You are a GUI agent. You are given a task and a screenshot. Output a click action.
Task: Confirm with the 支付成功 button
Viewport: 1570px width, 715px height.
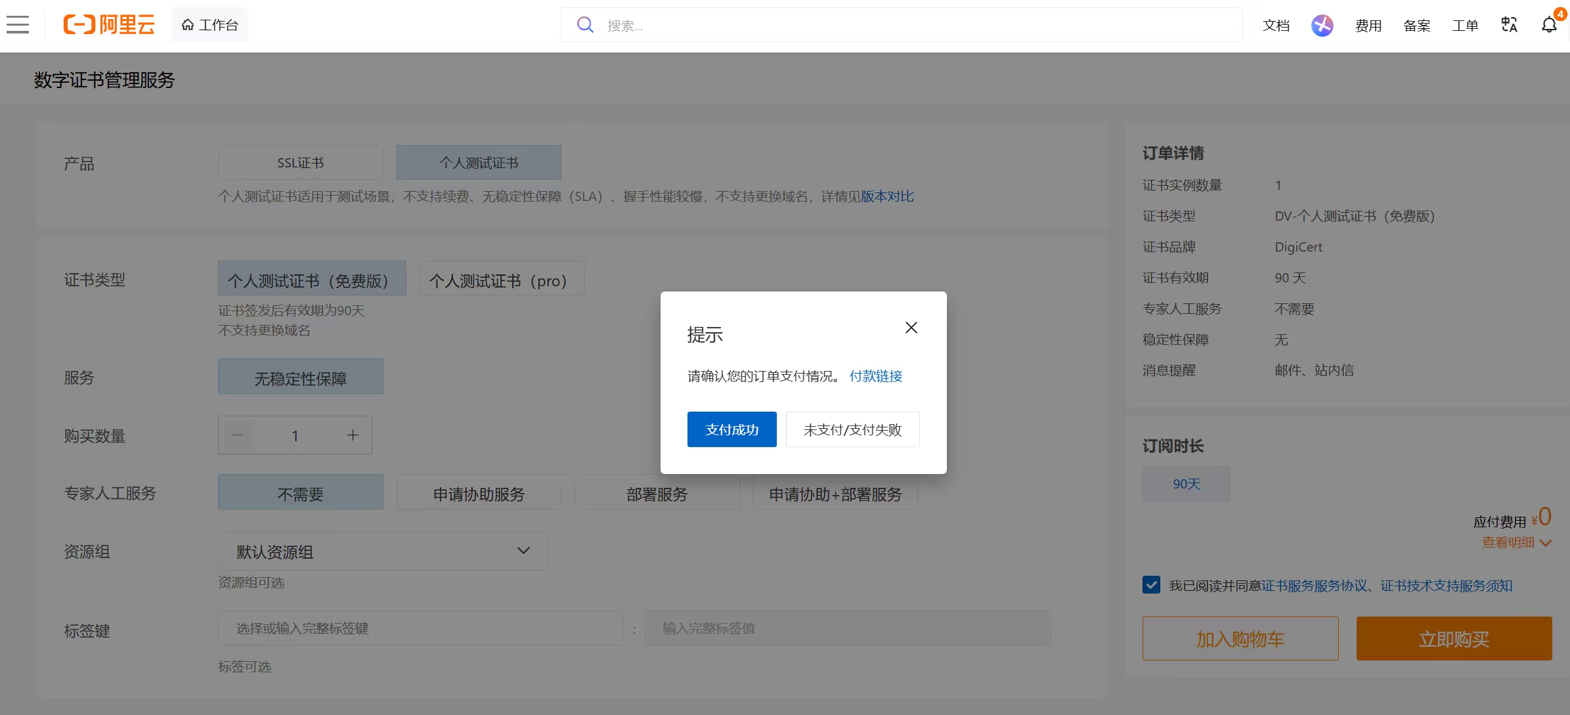pyautogui.click(x=732, y=429)
